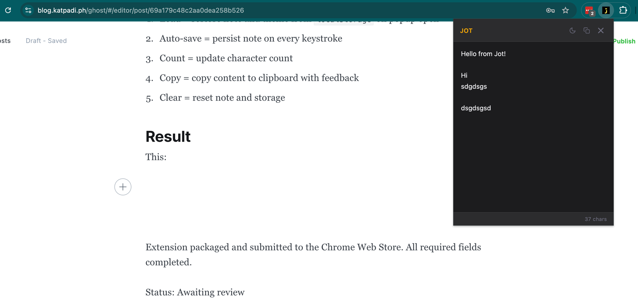This screenshot has height=308, width=638.
Task: Open the plus card menu in editor
Action: coord(123,187)
